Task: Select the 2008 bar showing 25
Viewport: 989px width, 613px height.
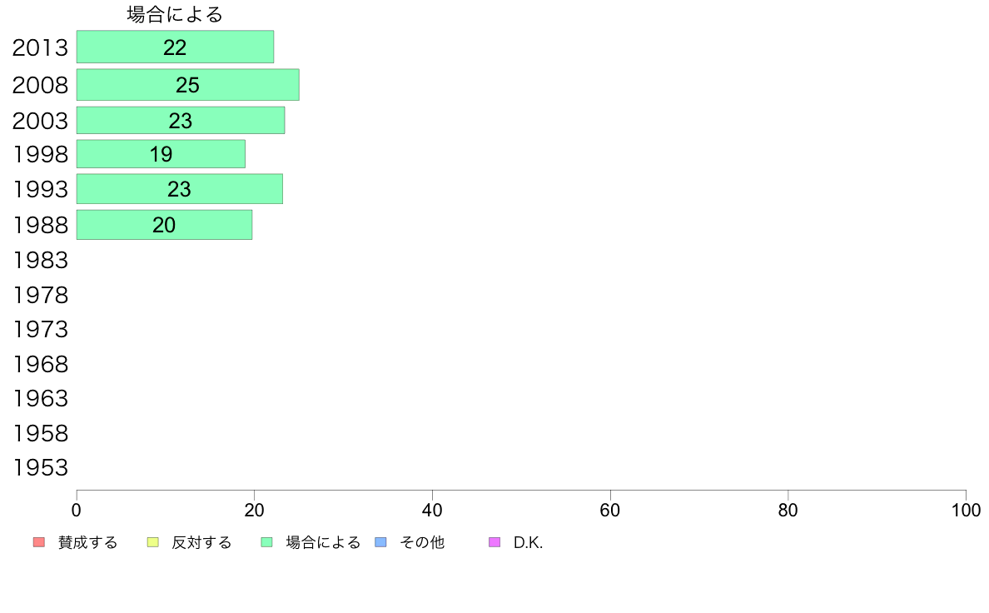Action: [188, 85]
